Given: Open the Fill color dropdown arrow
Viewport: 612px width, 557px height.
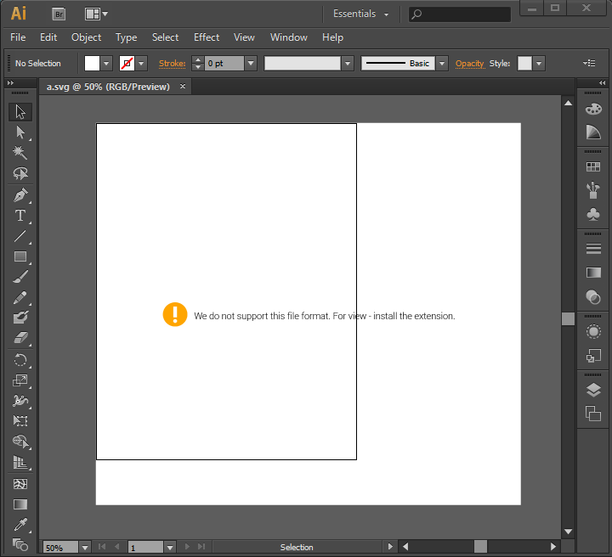Looking at the screenshot, I should tap(106, 63).
